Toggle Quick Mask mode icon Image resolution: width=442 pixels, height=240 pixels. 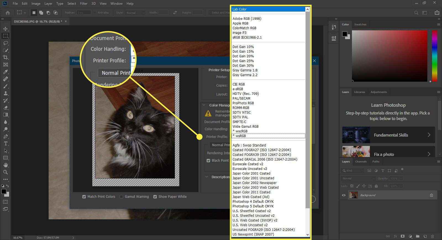pos(6,202)
